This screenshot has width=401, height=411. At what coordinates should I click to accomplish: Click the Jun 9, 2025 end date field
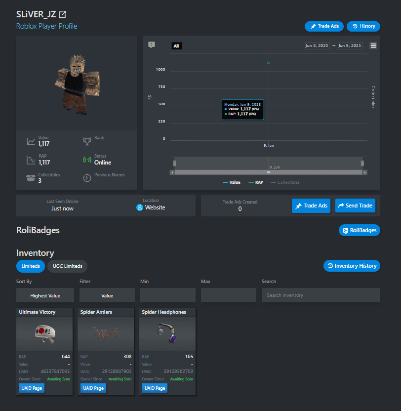point(350,45)
